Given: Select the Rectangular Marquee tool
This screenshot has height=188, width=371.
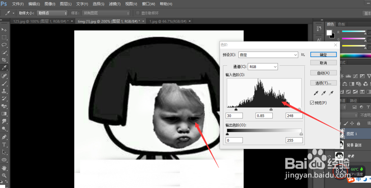Looking at the screenshot, I should pyautogui.click(x=4, y=37).
